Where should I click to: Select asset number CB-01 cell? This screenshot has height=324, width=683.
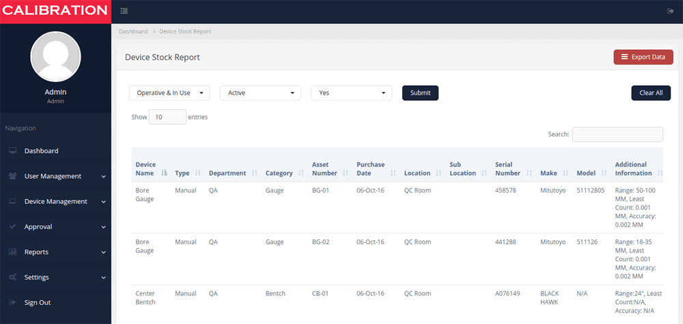(320, 293)
